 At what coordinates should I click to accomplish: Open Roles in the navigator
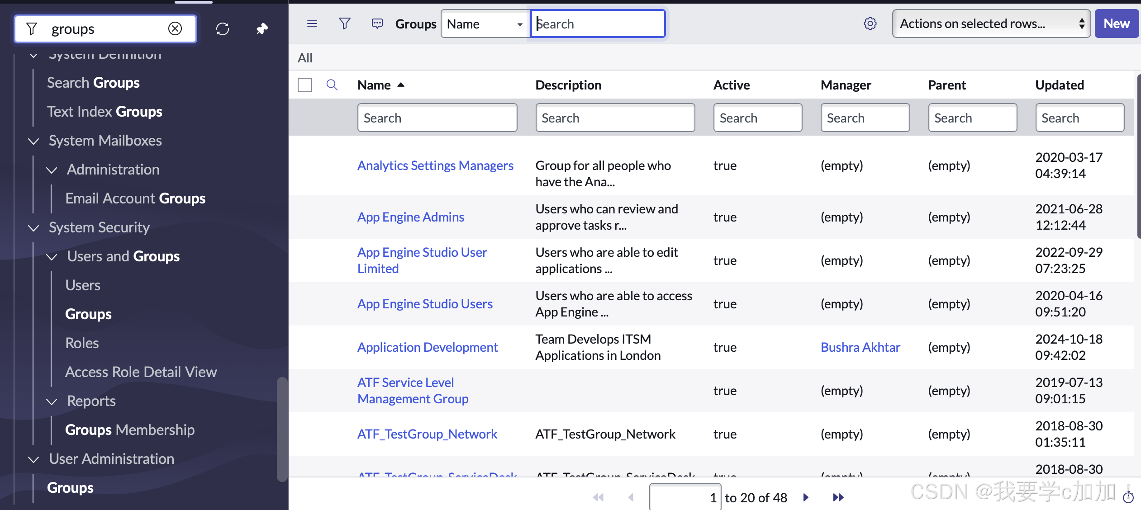(82, 343)
